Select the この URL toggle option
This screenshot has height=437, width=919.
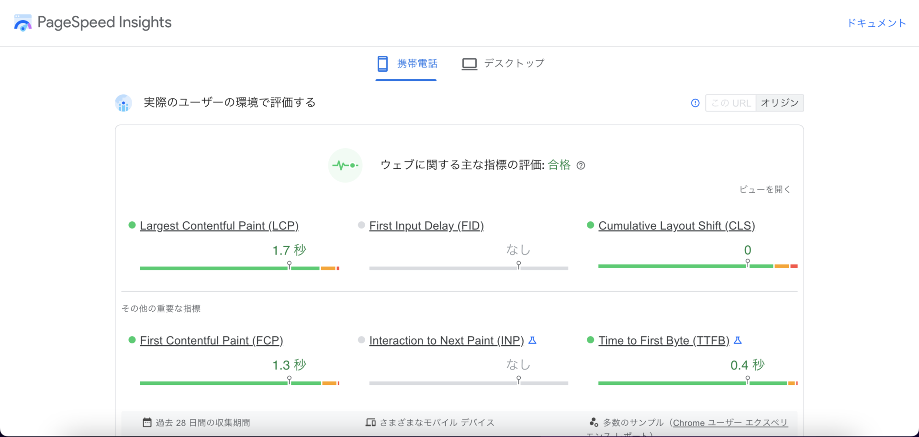[x=731, y=103]
